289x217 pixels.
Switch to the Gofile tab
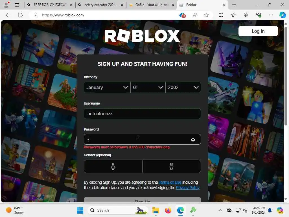pyautogui.click(x=151, y=5)
